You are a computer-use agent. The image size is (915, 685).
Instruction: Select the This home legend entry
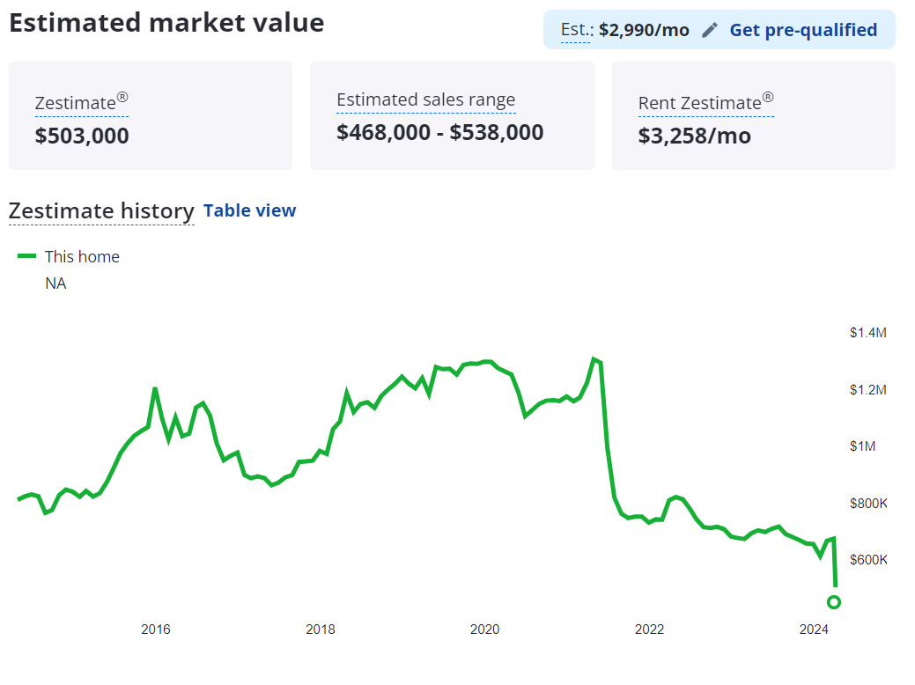(x=82, y=256)
